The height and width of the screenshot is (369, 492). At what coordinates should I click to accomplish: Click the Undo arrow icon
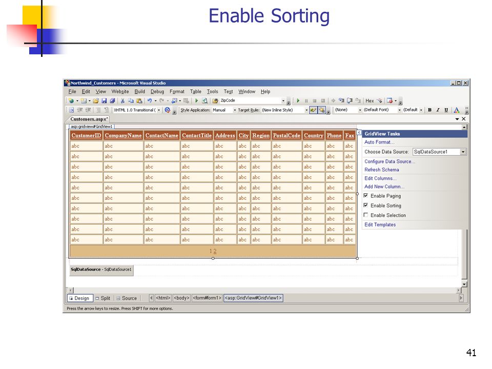tap(150, 101)
